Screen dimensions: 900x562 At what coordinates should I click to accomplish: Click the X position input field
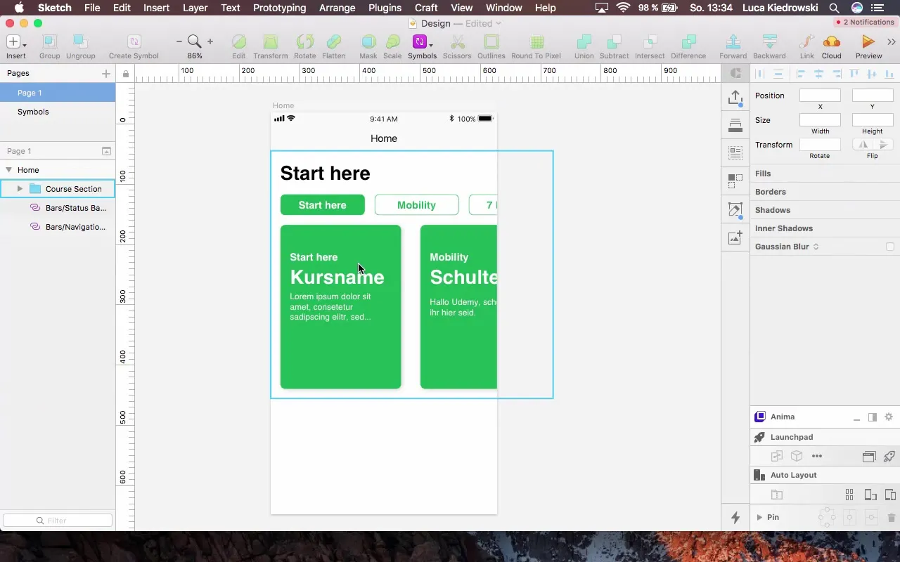pyautogui.click(x=820, y=96)
